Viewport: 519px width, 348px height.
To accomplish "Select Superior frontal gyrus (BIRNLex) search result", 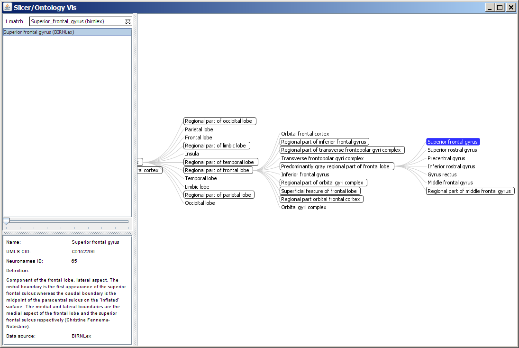I will (39, 32).
